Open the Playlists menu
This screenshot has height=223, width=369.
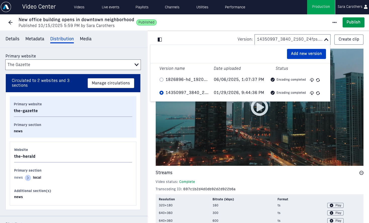142,7
